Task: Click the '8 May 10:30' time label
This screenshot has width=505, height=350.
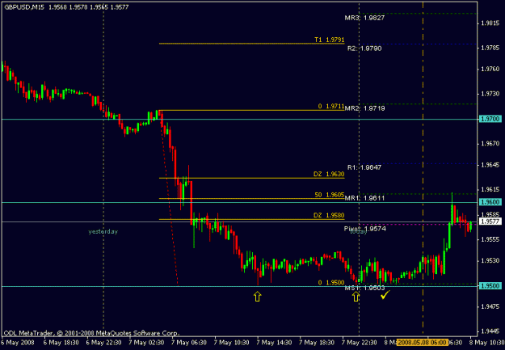Action: click(x=487, y=342)
